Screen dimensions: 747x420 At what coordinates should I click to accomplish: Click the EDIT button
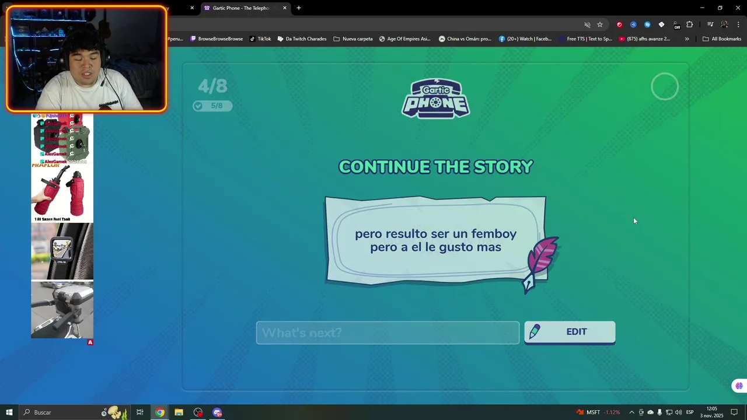(570, 332)
